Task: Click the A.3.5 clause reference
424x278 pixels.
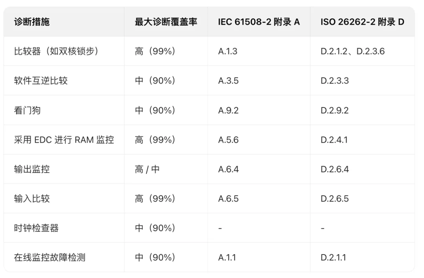Action: click(228, 81)
